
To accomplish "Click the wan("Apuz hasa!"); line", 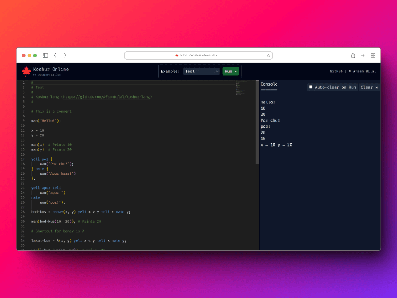I will 59,173.
